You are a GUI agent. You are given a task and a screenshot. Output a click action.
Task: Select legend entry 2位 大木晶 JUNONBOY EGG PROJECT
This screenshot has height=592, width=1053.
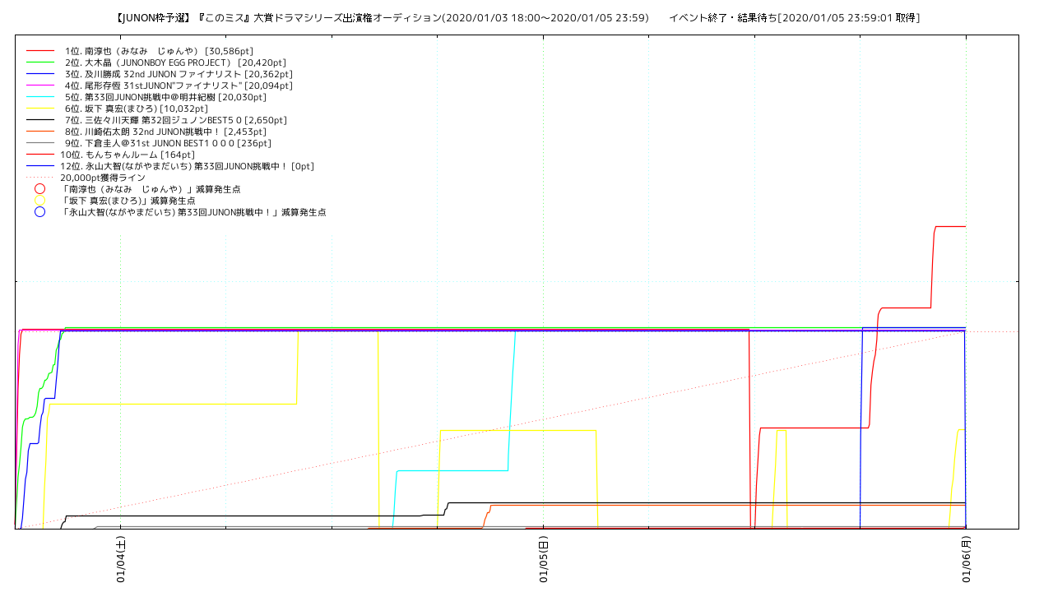pos(175,62)
